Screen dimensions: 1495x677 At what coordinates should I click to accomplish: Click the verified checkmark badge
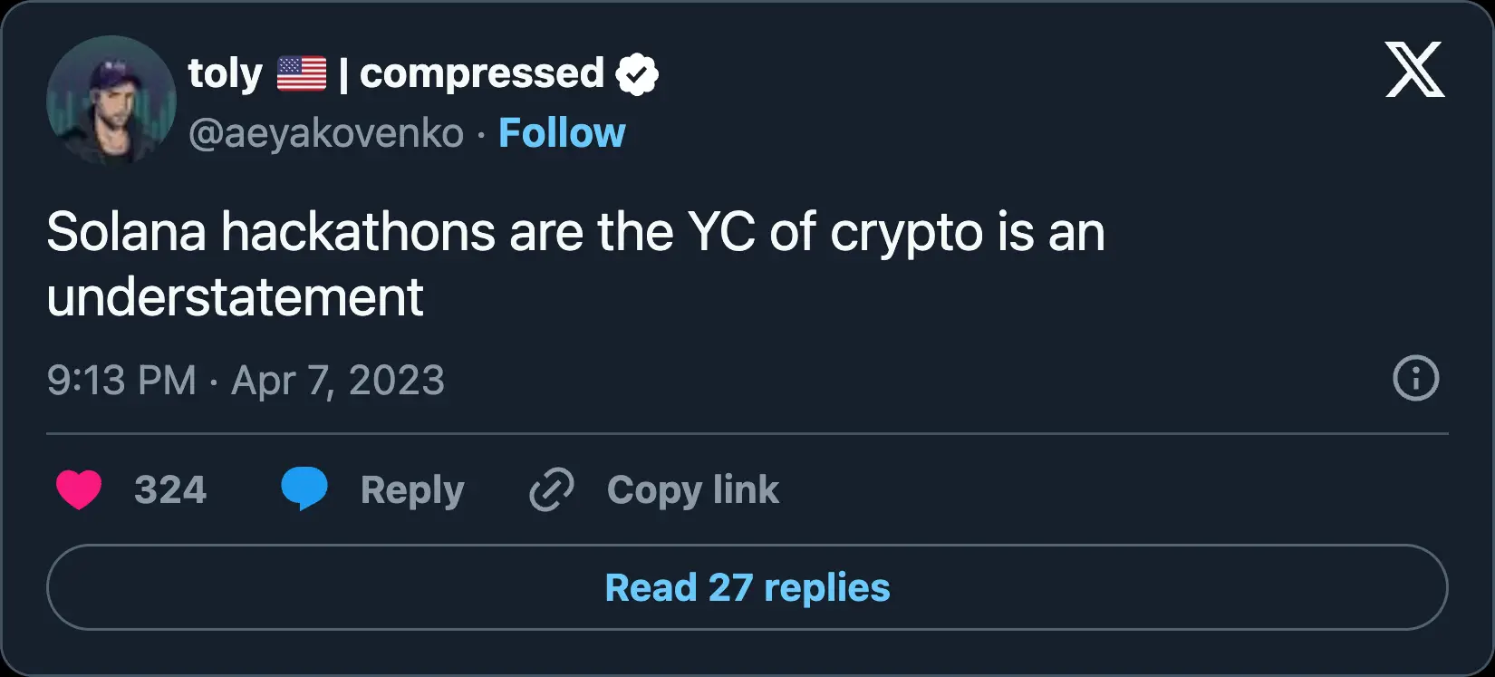click(637, 74)
